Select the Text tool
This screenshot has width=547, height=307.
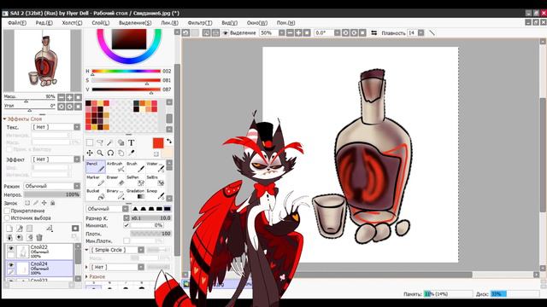(x=131, y=142)
